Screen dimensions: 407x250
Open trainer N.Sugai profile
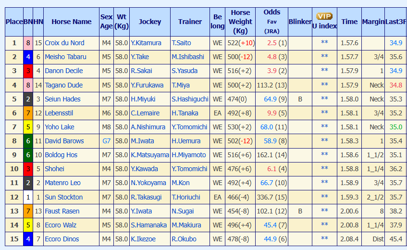183,212
